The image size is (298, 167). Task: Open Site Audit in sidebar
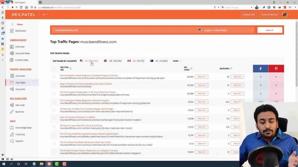(17, 105)
